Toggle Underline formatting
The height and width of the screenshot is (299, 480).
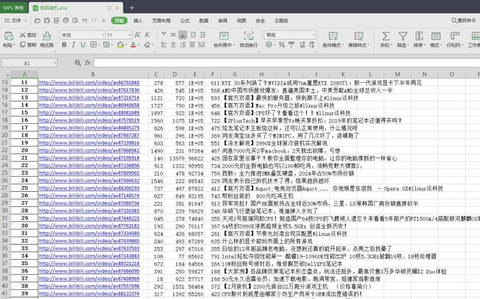click(83, 45)
